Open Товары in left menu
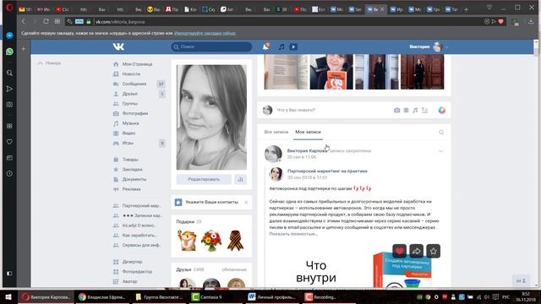The image size is (541, 304). tap(130, 160)
